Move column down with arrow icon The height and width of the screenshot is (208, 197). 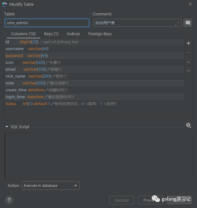[x=188, y=71]
